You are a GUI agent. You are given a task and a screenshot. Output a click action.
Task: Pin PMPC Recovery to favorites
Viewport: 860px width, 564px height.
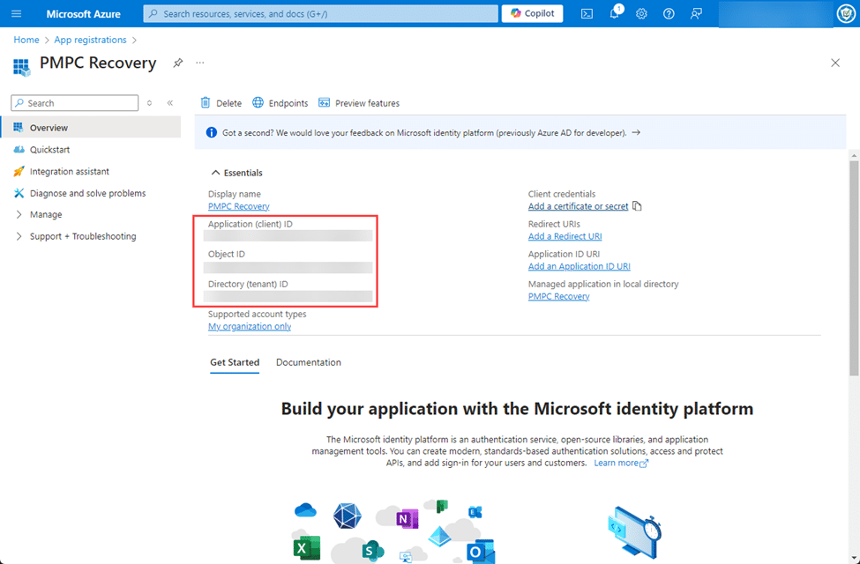coord(177,63)
